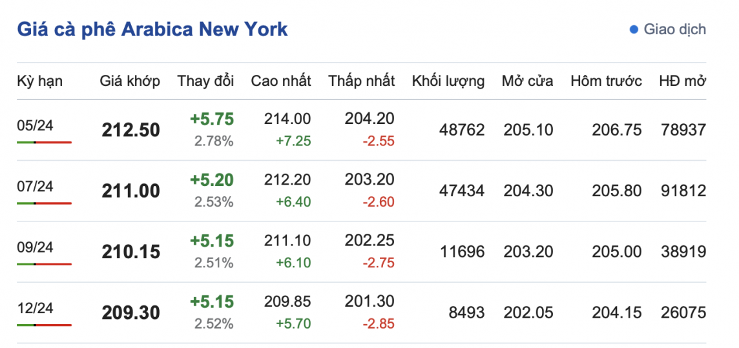Viewport: 739px width, 348px height.
Task: Click the 209.30 matched price
Action: [x=130, y=313]
